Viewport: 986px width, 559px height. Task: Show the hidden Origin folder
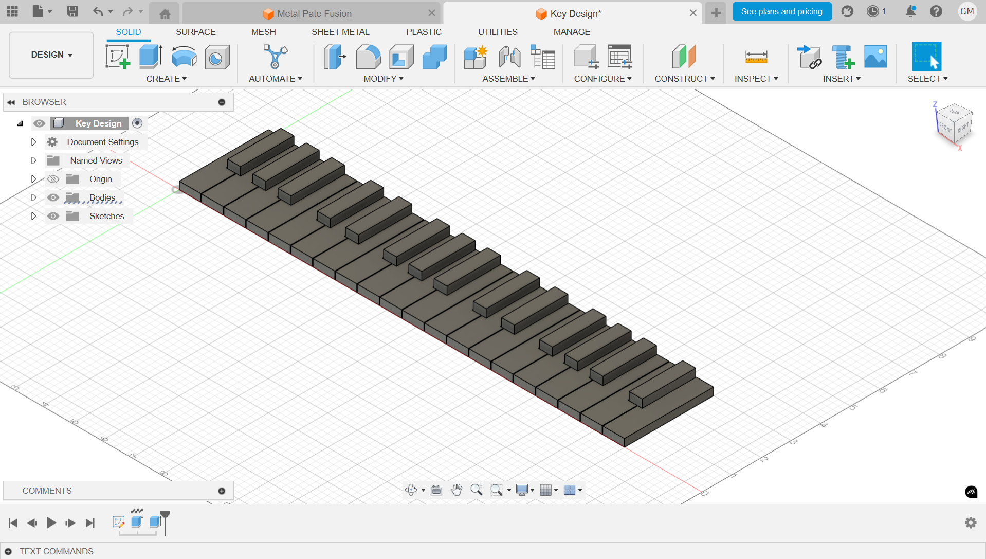tap(53, 179)
